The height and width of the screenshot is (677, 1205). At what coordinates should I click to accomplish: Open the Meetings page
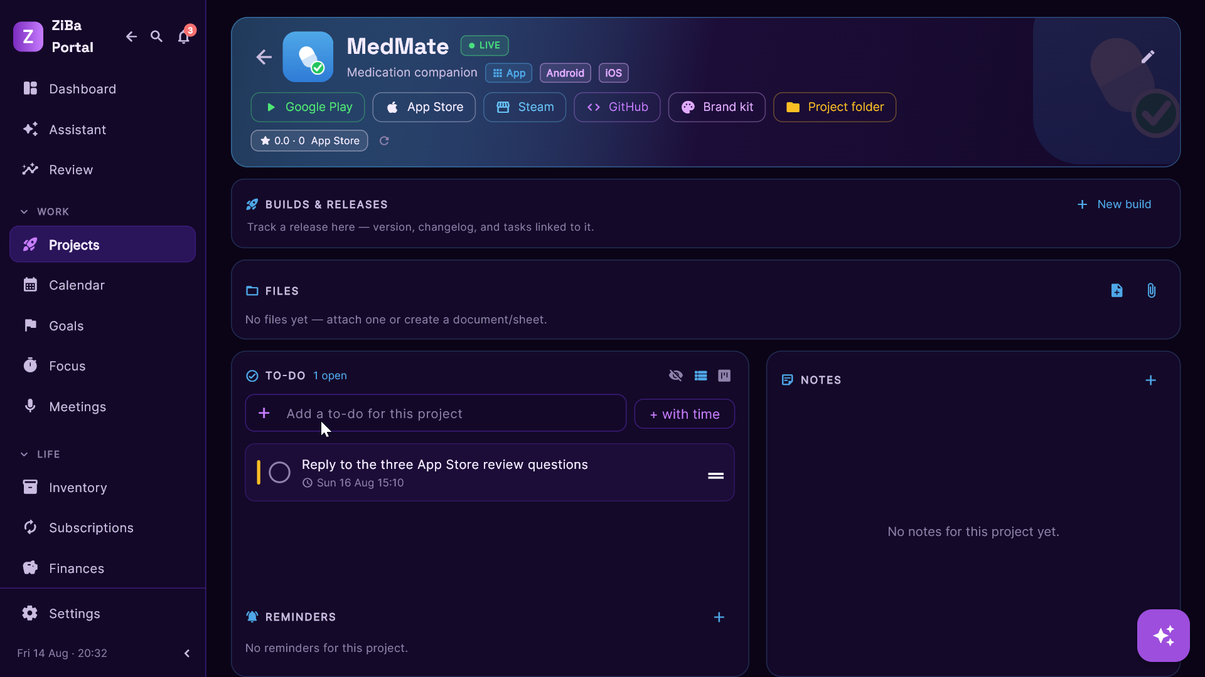click(102, 407)
